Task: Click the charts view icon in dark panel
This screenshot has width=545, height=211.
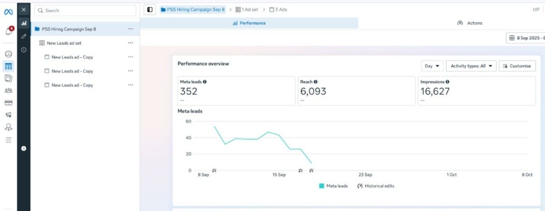Action: 24,23
